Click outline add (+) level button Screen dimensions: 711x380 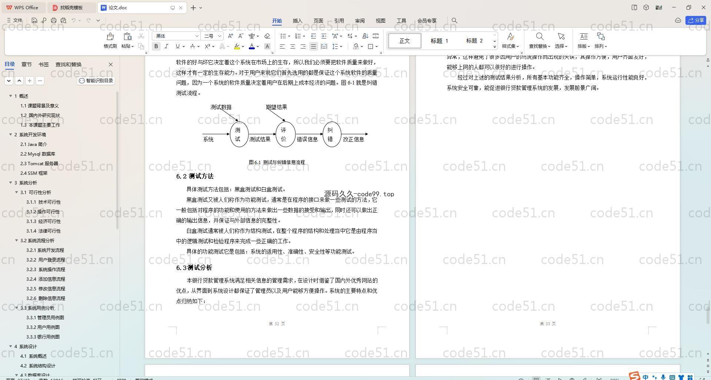click(x=30, y=81)
